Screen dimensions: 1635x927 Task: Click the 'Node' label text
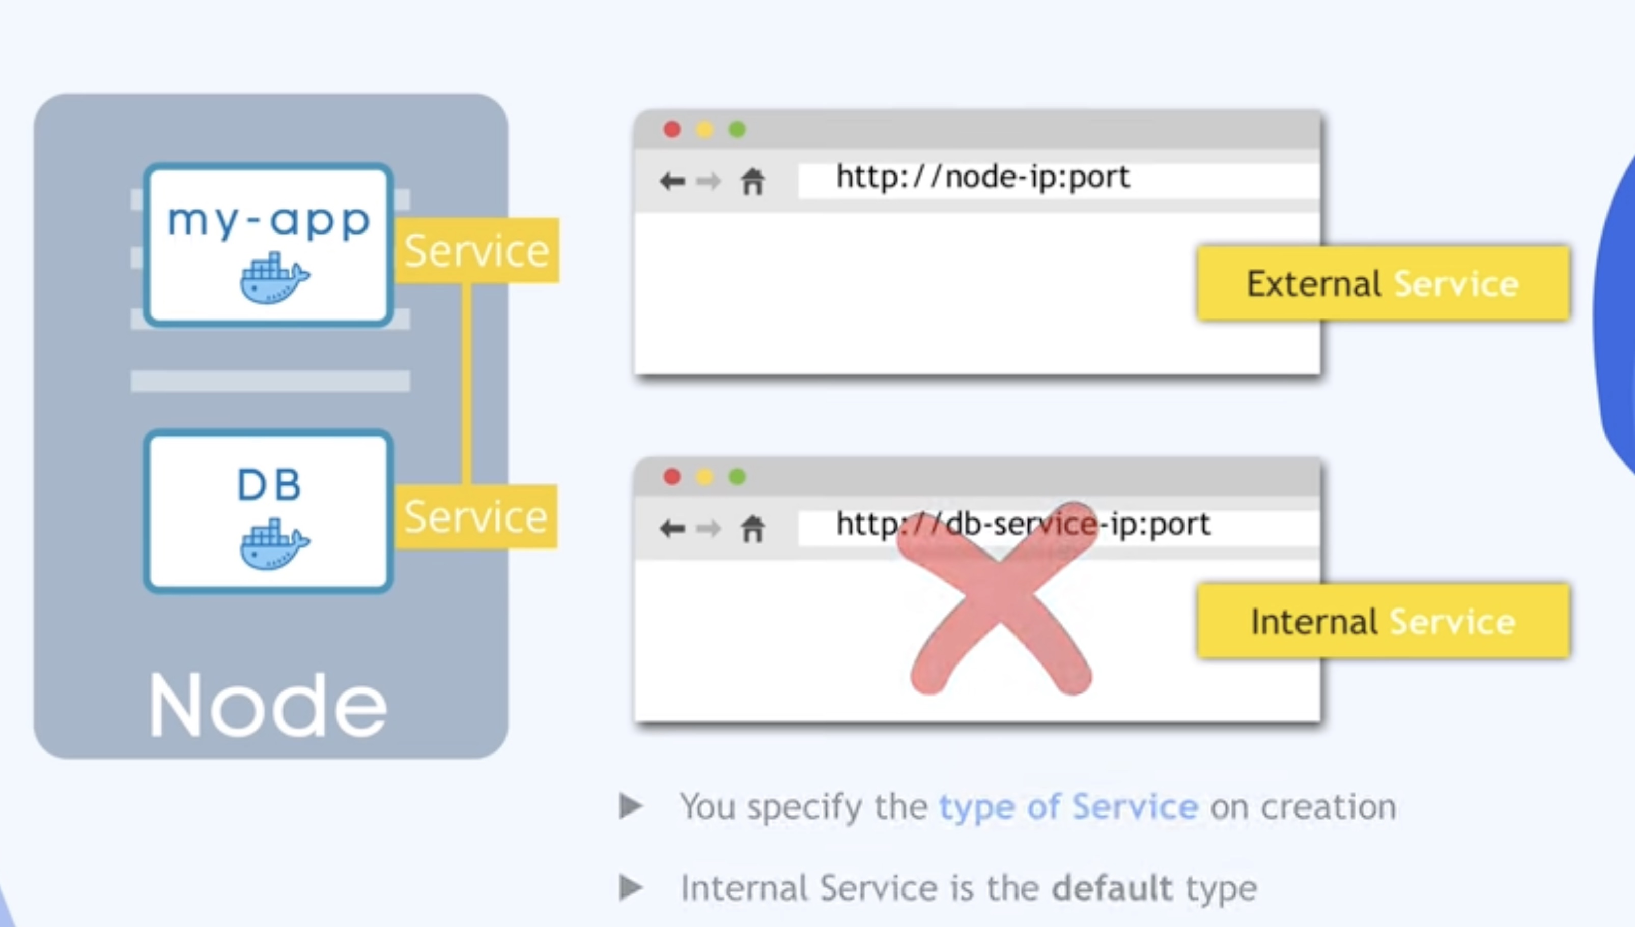tap(268, 706)
